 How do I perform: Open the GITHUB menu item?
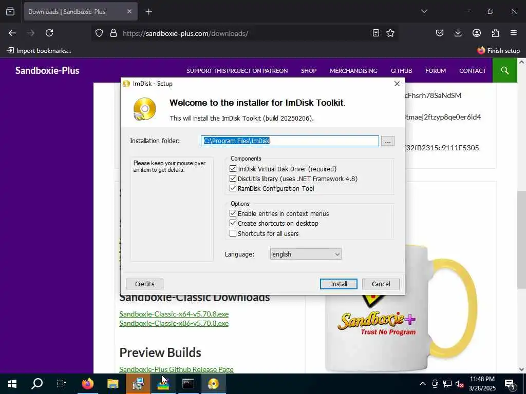coord(401,71)
